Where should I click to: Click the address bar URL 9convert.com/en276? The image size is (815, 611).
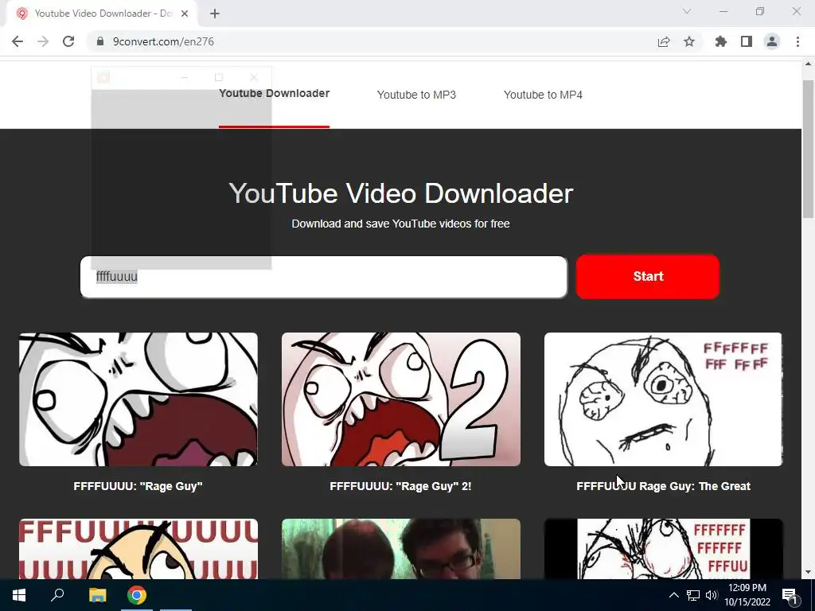163,41
